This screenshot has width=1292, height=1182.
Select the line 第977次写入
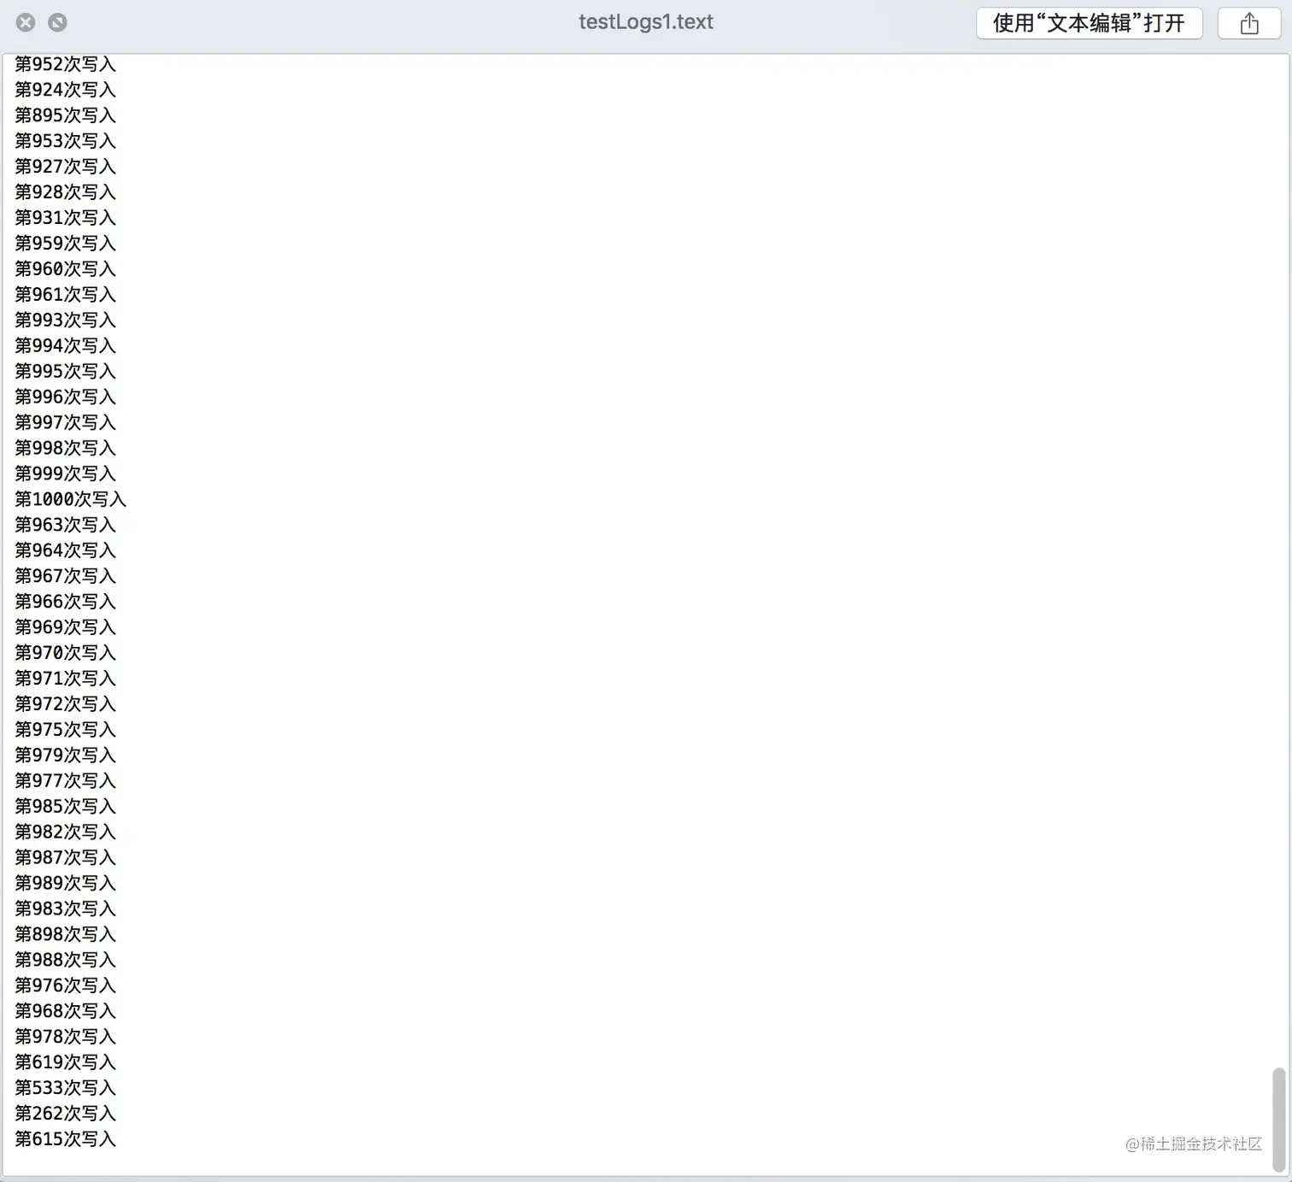tap(65, 781)
